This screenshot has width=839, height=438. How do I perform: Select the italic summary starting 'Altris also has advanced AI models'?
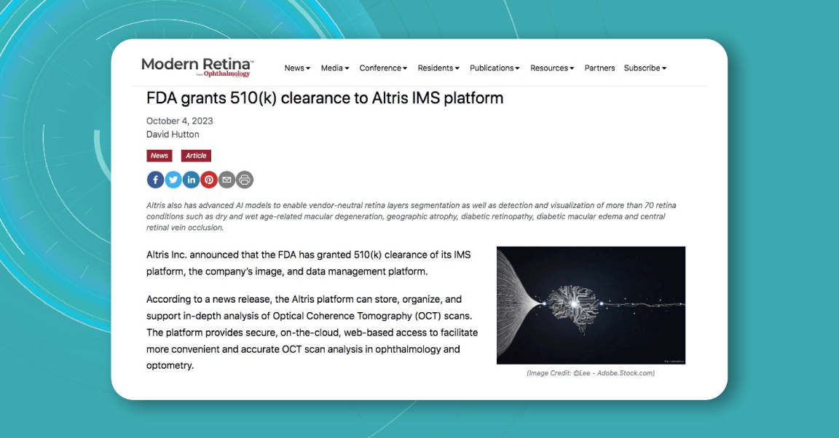(x=411, y=216)
